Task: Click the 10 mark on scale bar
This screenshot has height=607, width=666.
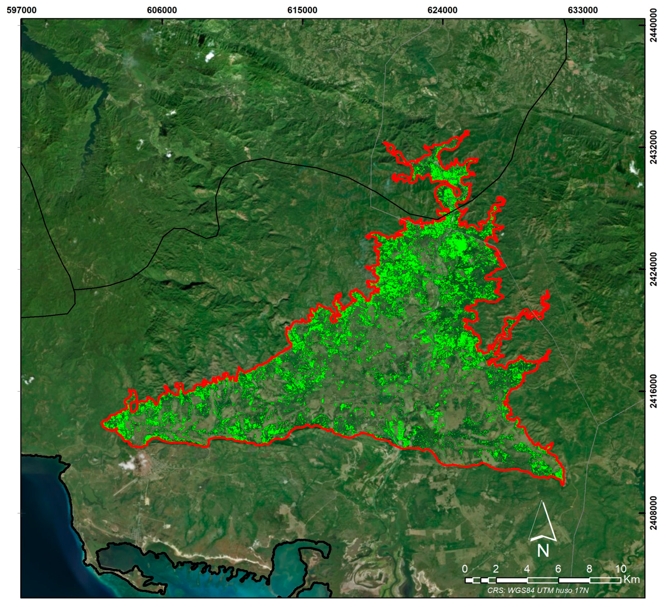Action: 620,569
